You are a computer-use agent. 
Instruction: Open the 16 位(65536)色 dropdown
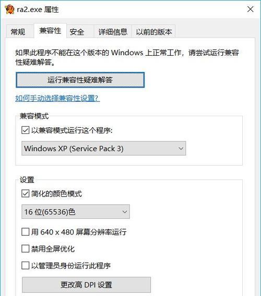coord(76,212)
